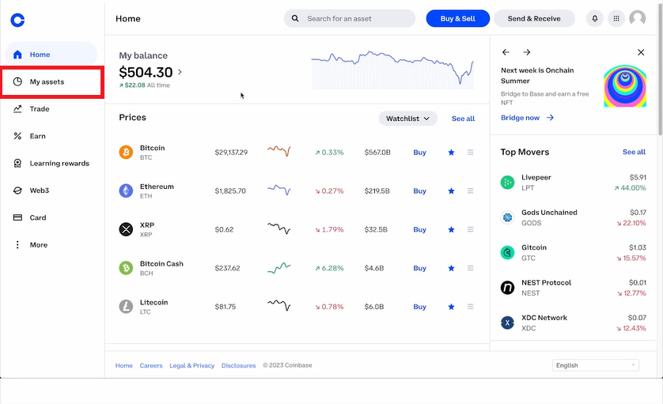Image resolution: width=663 pixels, height=404 pixels.
Task: Open the English language selector
Action: coord(595,365)
